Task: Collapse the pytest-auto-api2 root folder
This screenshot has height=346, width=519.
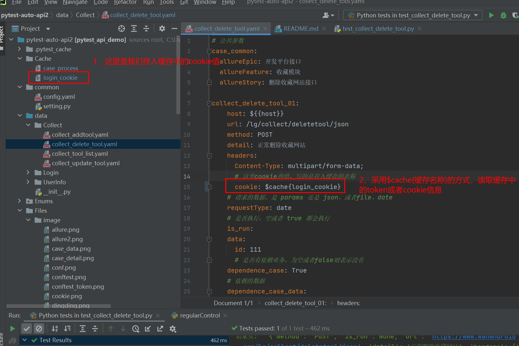Action: 11,40
